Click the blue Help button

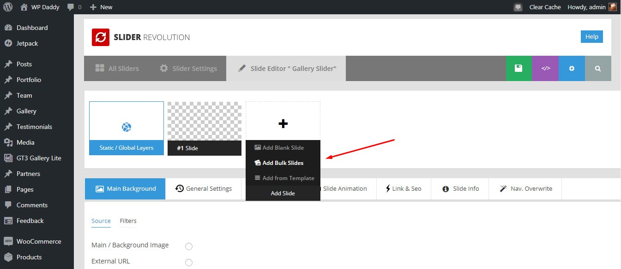pyautogui.click(x=591, y=37)
